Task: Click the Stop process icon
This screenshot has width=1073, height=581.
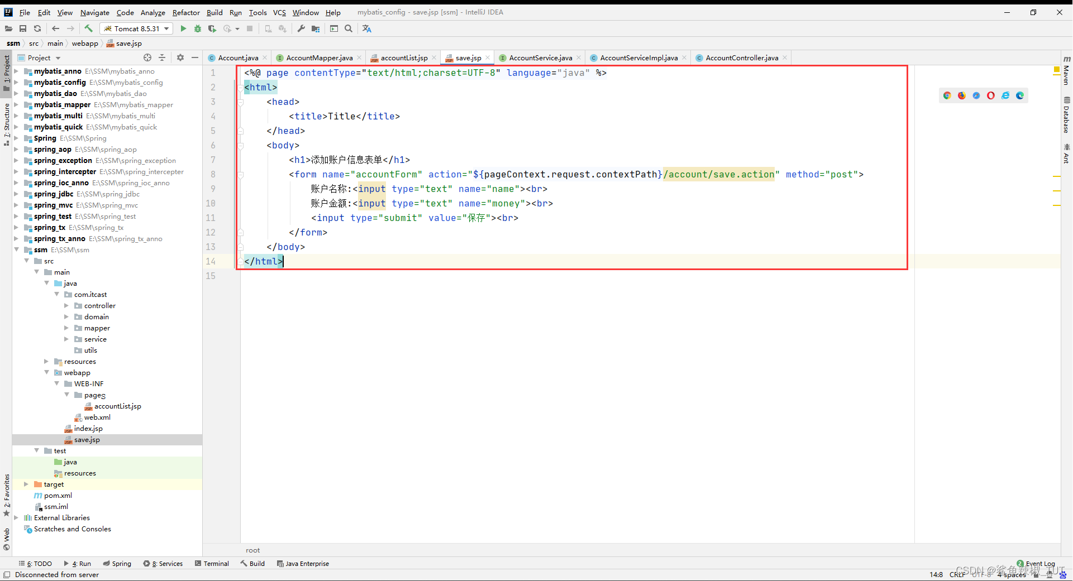Action: click(250, 28)
